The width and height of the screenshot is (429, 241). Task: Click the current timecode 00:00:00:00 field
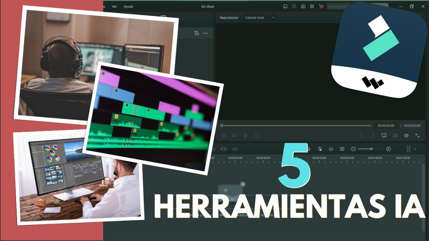[386, 126]
